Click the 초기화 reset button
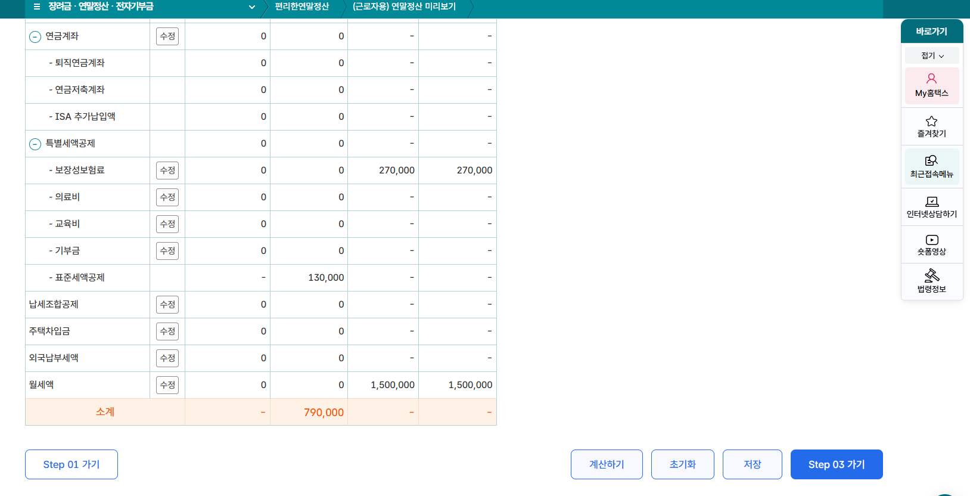The height and width of the screenshot is (496, 970). point(683,464)
